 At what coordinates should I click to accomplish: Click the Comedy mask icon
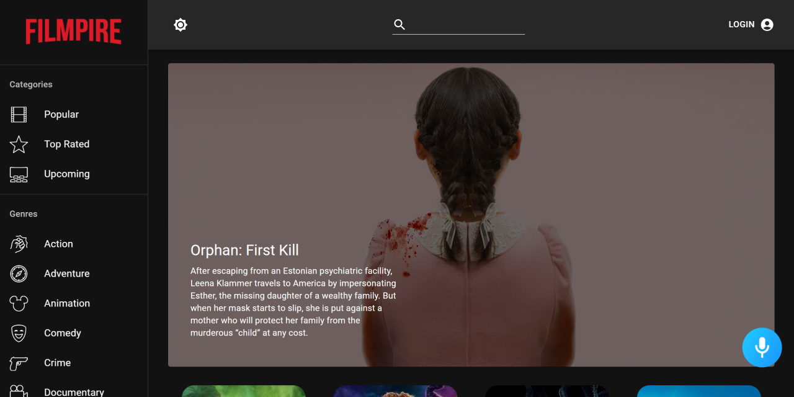(x=19, y=333)
